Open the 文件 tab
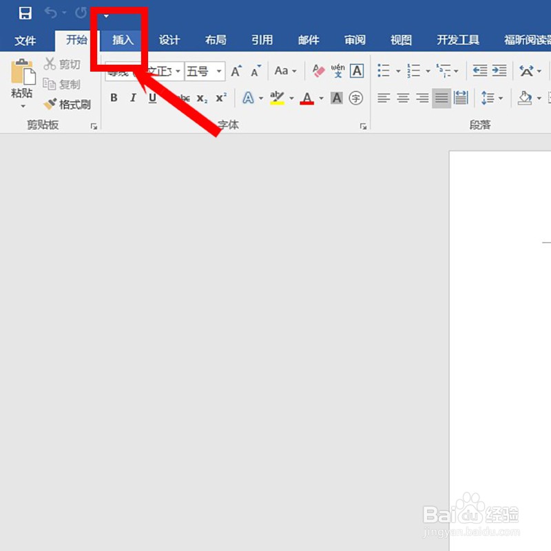Screen dimensions: 551x551 (x=25, y=41)
